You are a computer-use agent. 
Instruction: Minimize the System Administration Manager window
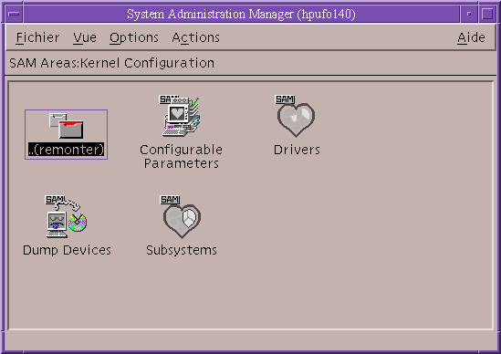pyautogui.click(x=469, y=14)
